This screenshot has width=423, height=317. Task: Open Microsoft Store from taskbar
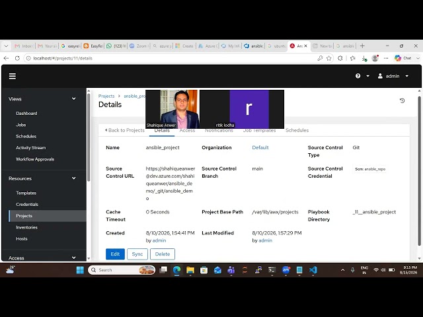(204, 270)
